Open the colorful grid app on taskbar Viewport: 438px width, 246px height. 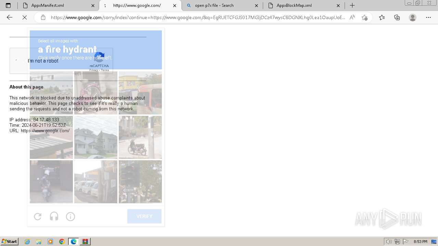click(85, 242)
